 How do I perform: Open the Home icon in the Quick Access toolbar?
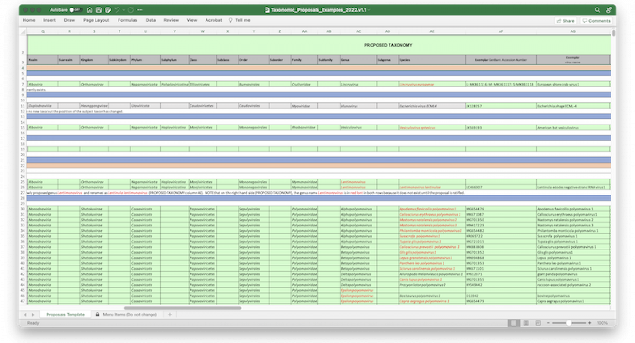click(x=90, y=9)
